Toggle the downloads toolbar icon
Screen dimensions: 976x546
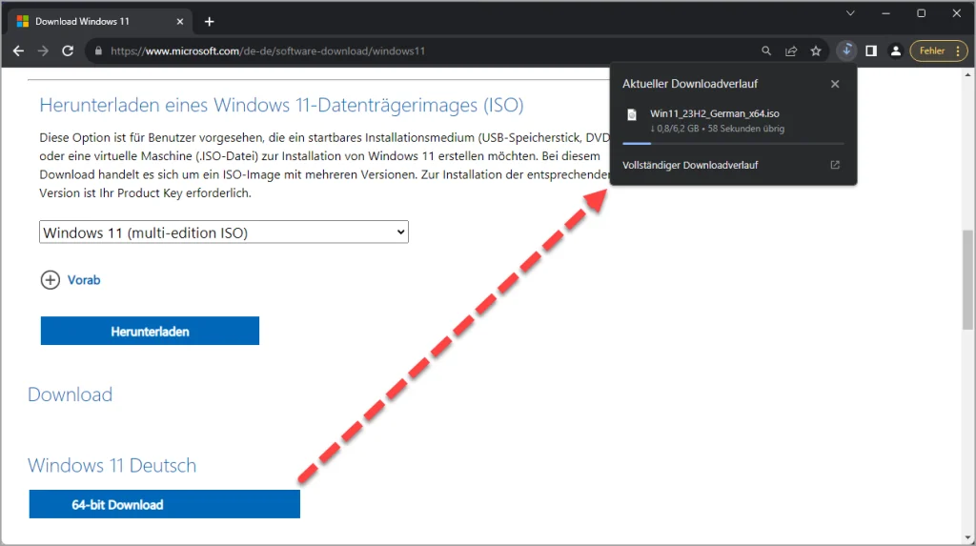pos(846,51)
